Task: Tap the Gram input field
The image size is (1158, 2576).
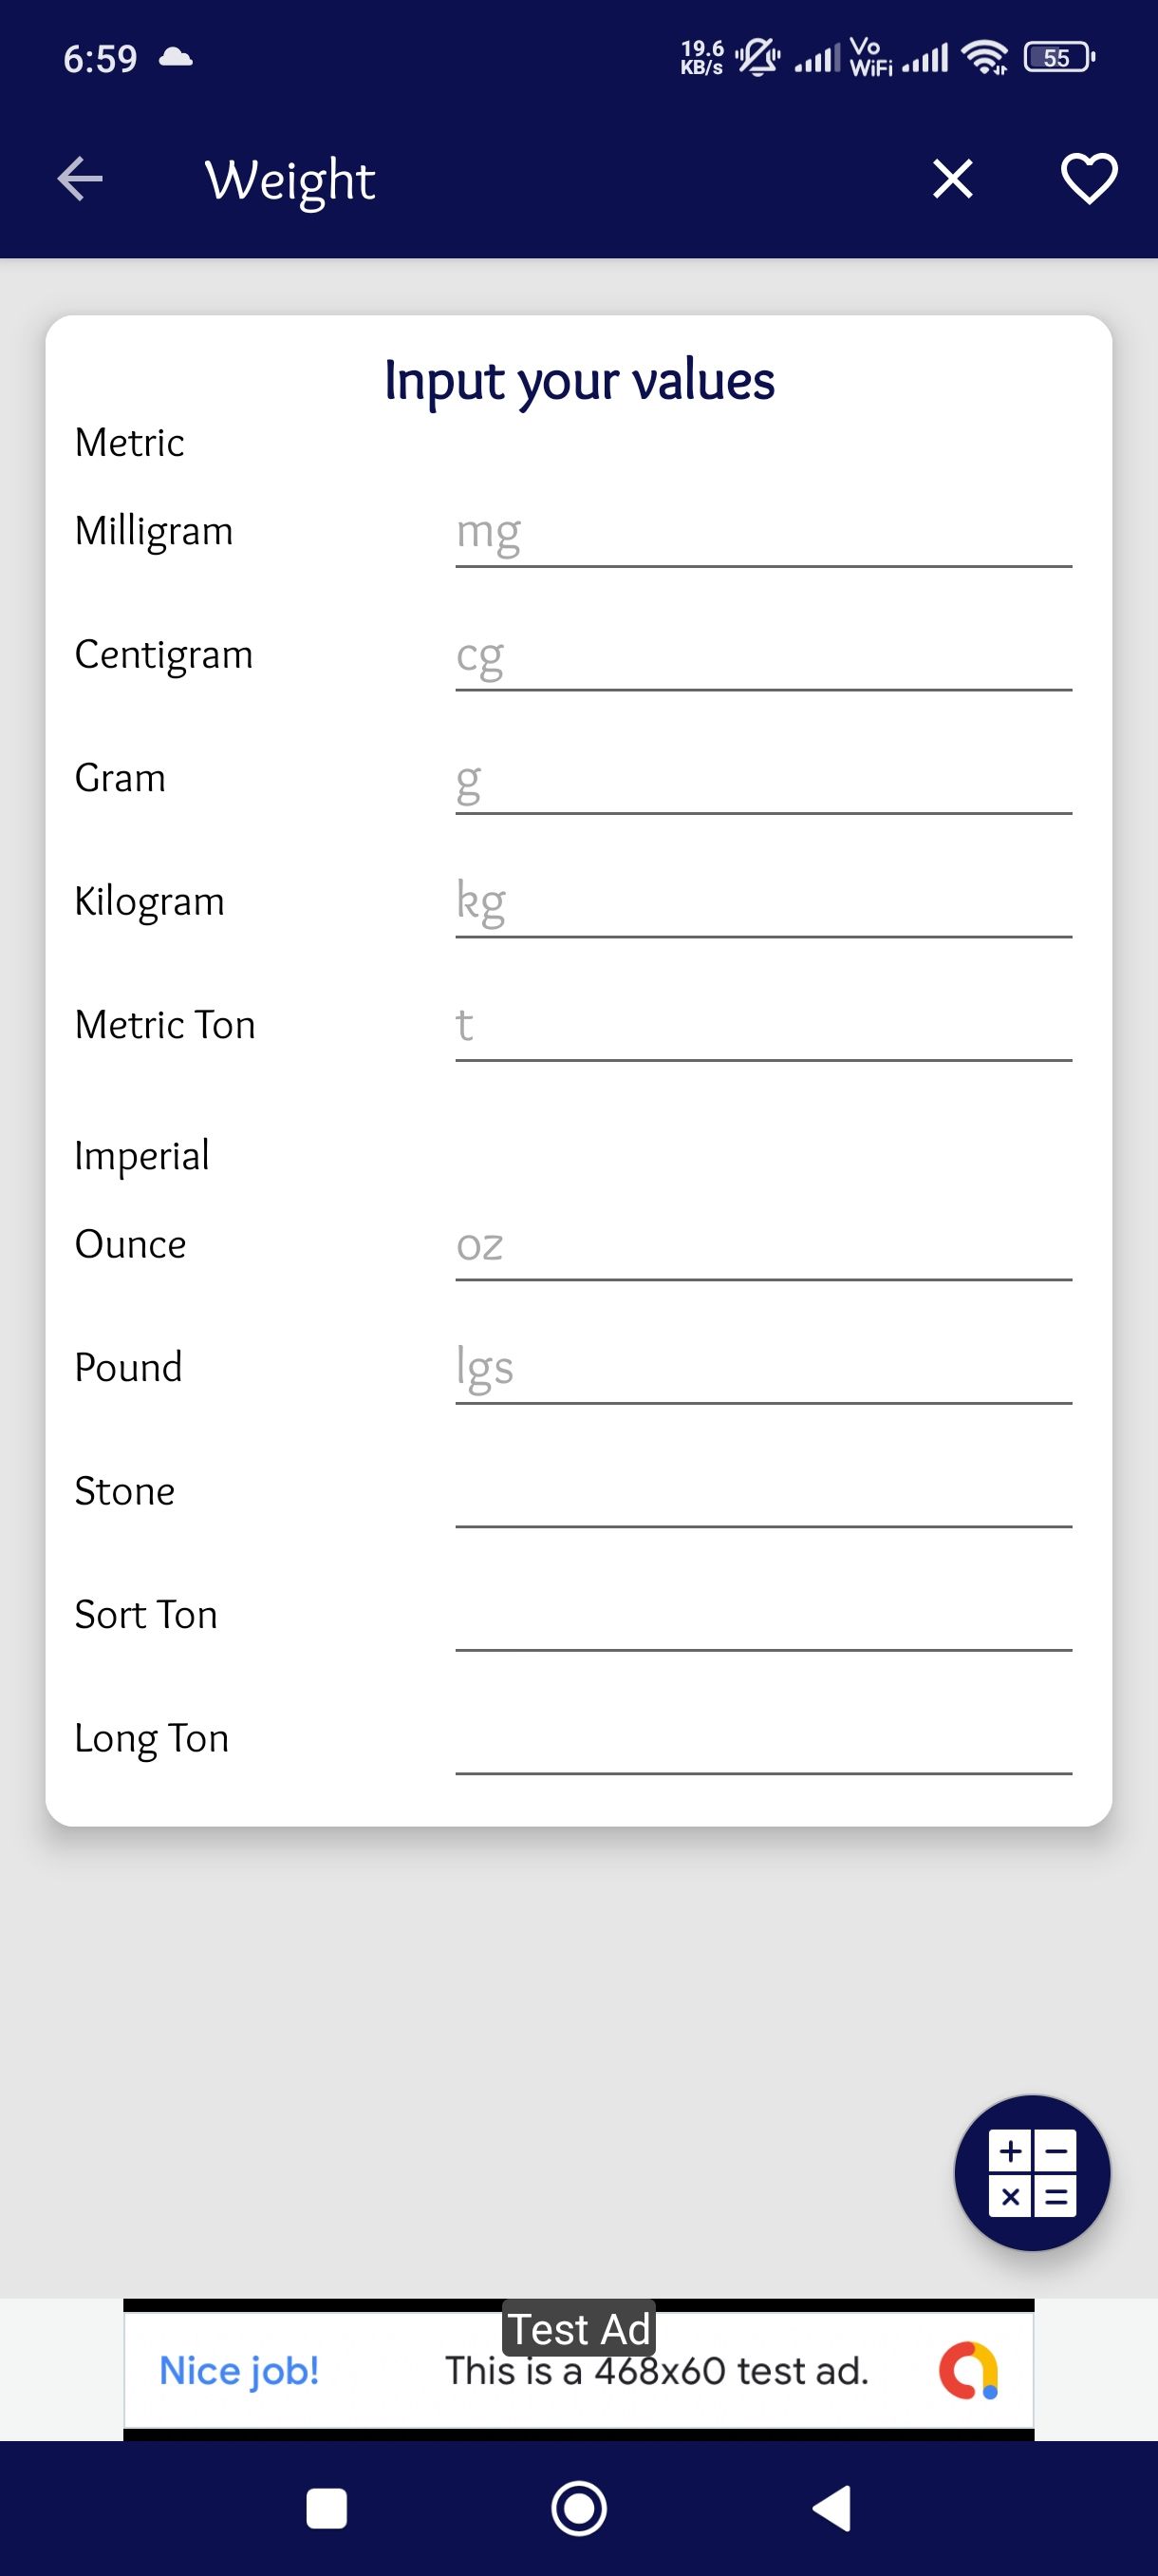Action: pos(762,780)
